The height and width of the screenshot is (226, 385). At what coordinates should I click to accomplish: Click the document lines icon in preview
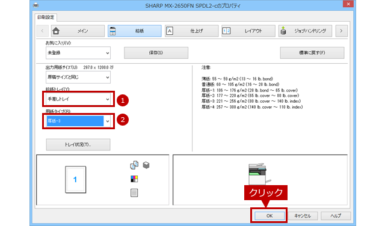[x=134, y=193]
